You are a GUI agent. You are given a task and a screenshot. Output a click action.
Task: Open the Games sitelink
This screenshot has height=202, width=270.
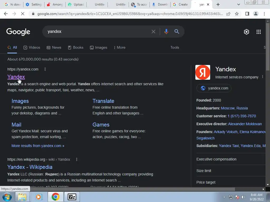(x=101, y=125)
